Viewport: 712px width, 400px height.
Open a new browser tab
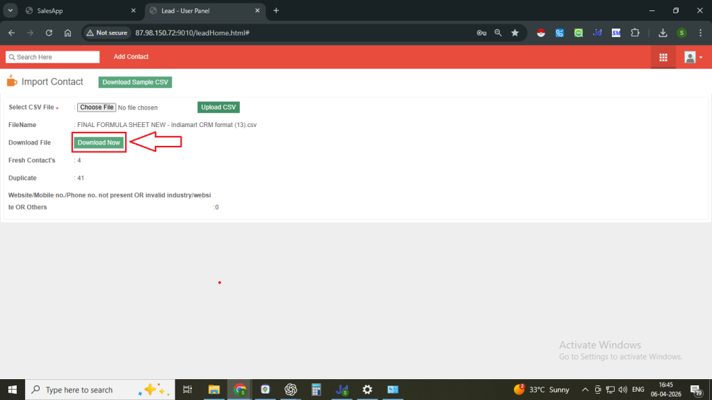pyautogui.click(x=276, y=11)
